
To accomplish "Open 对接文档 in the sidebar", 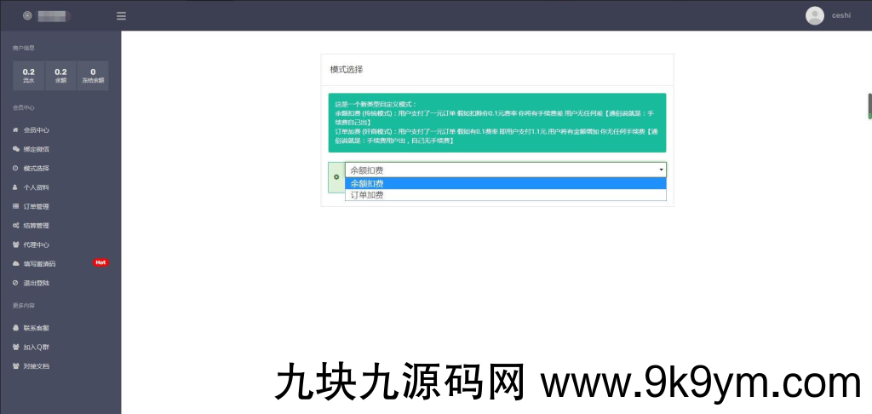I will (36, 366).
